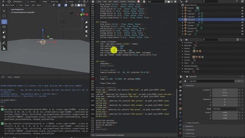The image size is (245, 138).
Task: Hide Camera in outliner with eye icon
Action: click(242, 8)
